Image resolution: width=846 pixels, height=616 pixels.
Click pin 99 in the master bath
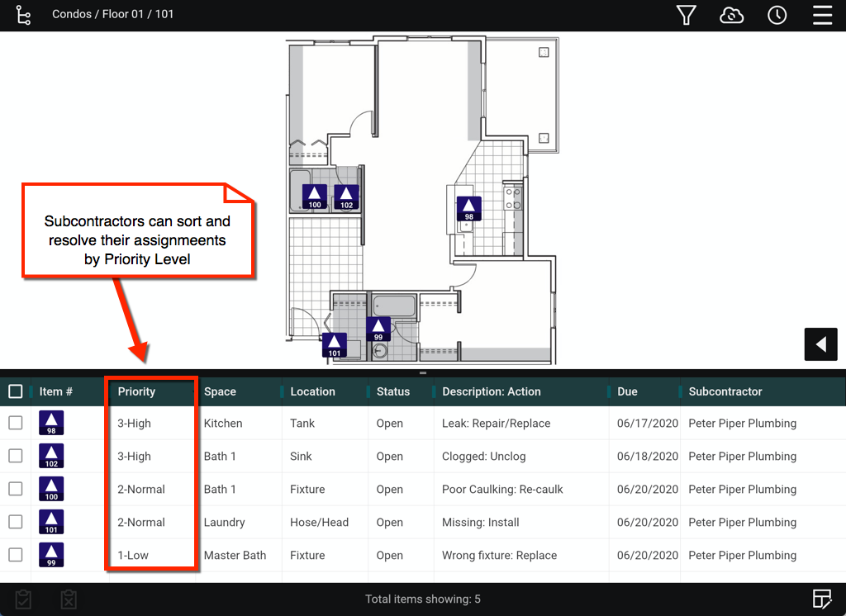(378, 329)
